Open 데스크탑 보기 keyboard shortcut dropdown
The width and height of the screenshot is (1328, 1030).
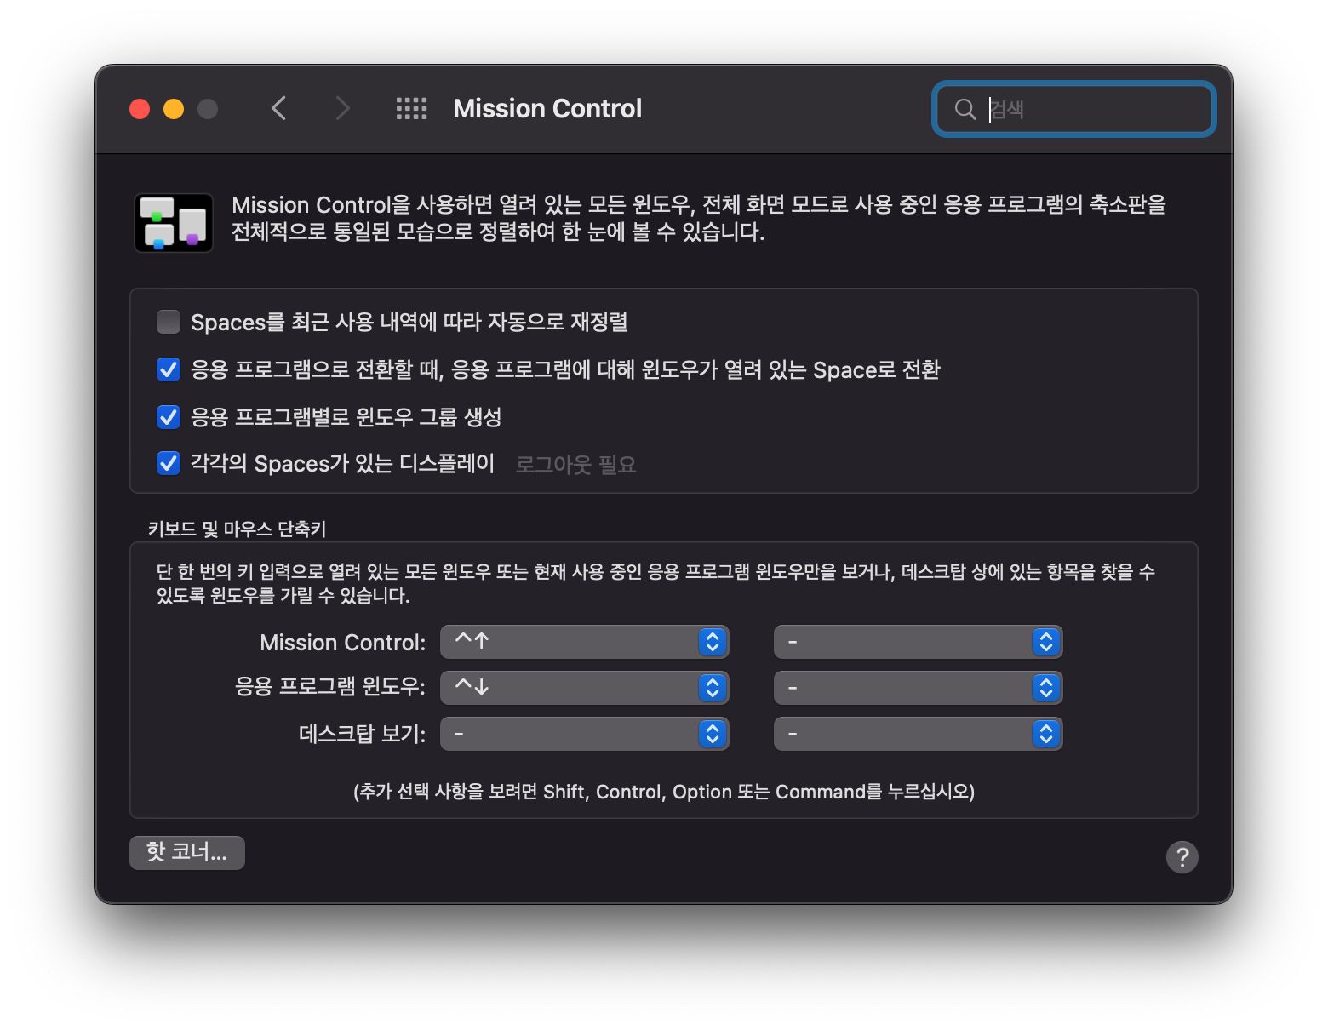click(585, 734)
